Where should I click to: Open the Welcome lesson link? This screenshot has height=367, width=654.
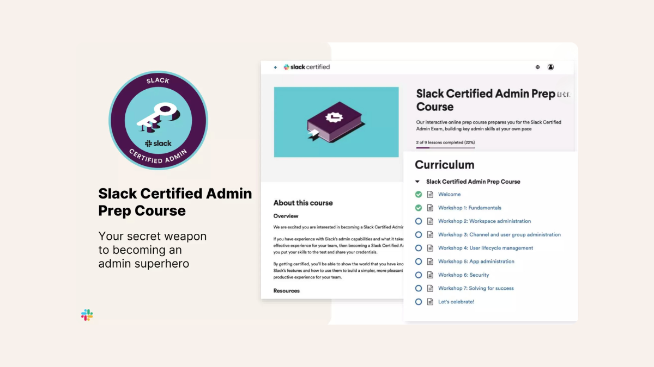pos(450,194)
